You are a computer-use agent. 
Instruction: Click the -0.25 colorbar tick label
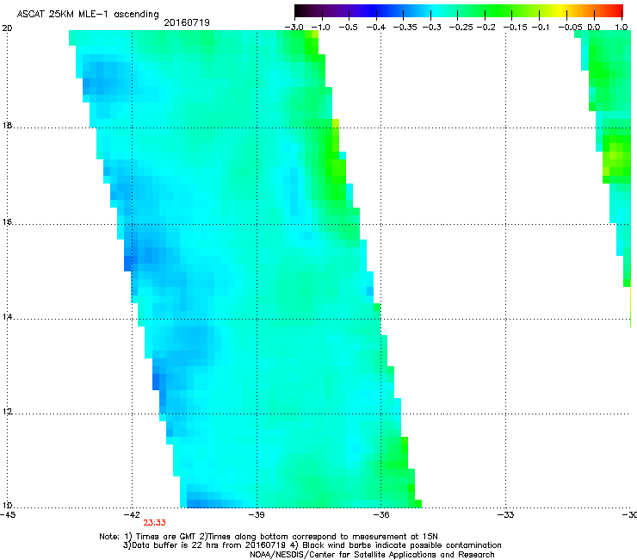461,28
